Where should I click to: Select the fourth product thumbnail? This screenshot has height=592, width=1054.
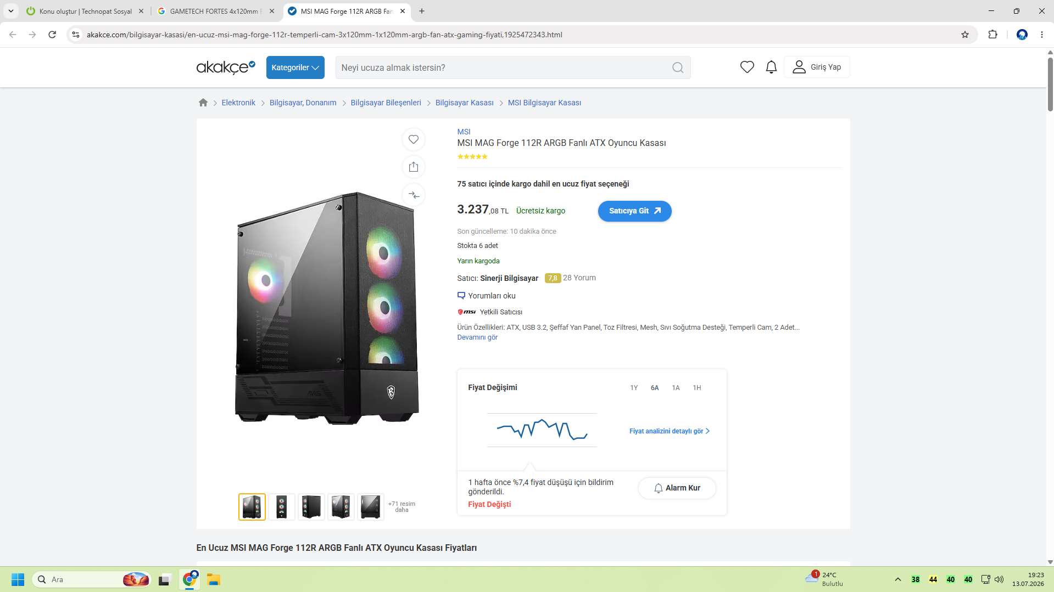(x=341, y=507)
